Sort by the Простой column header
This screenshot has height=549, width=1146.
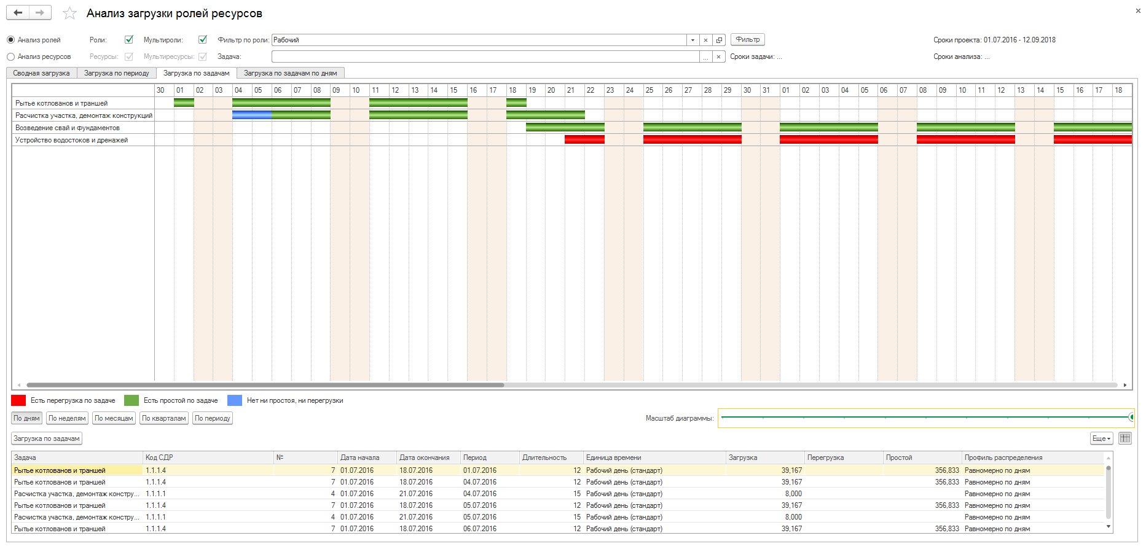[x=923, y=457]
